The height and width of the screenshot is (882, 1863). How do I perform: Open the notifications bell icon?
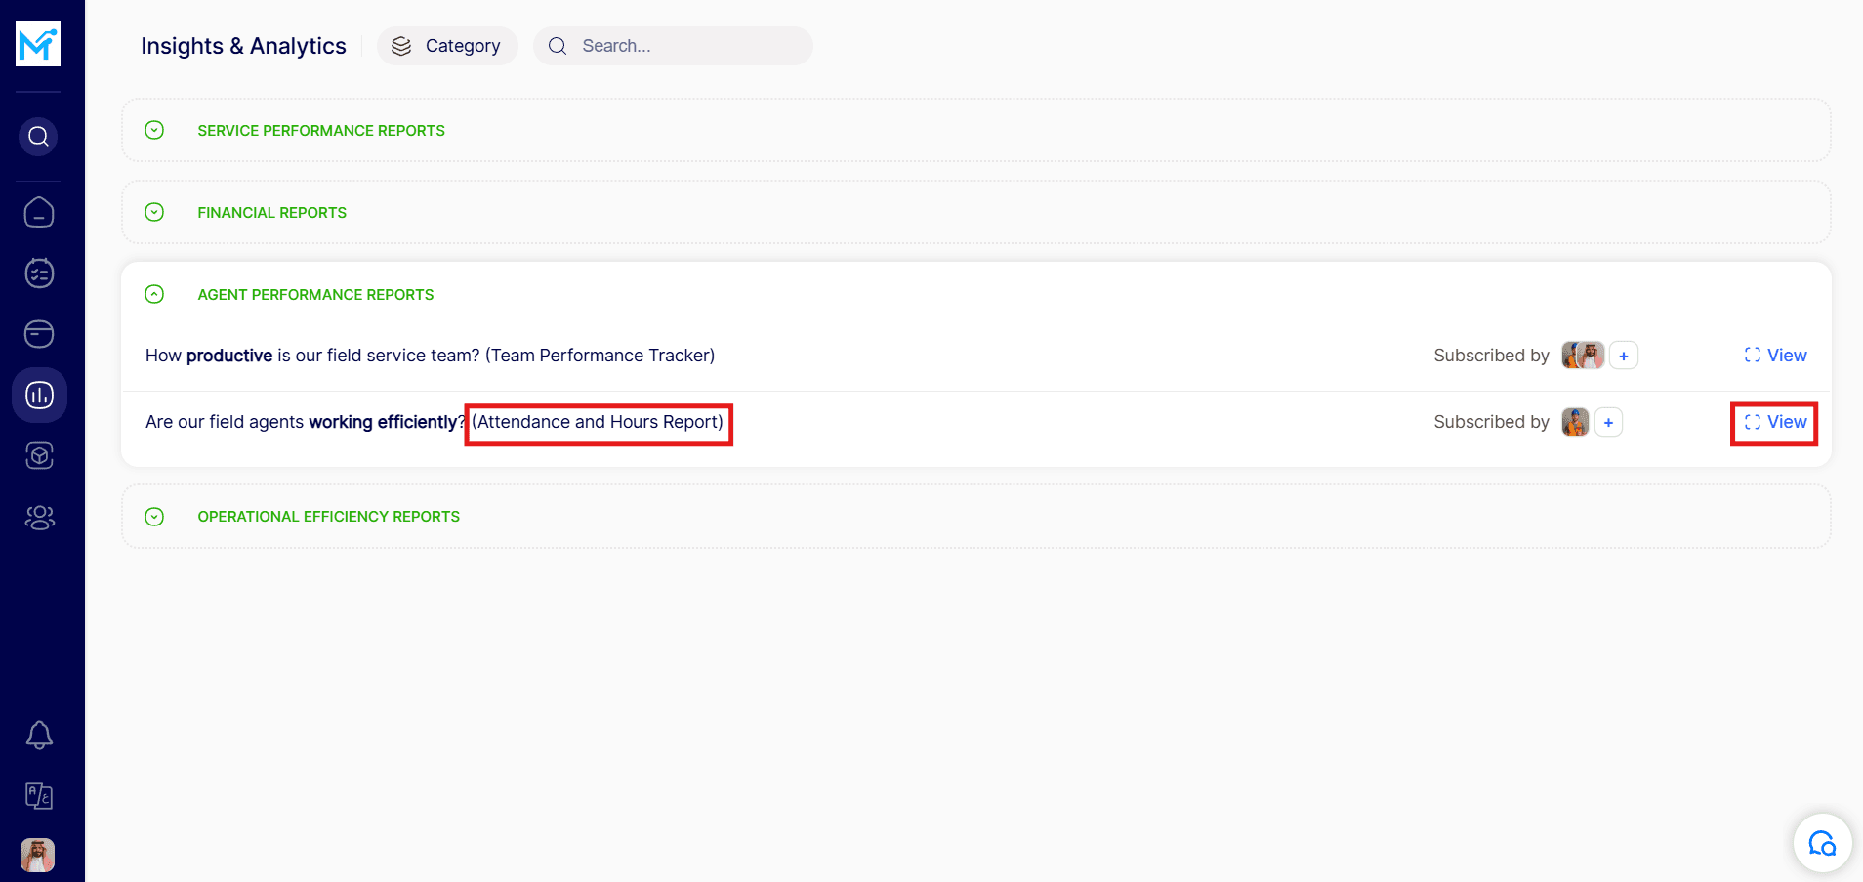point(39,735)
